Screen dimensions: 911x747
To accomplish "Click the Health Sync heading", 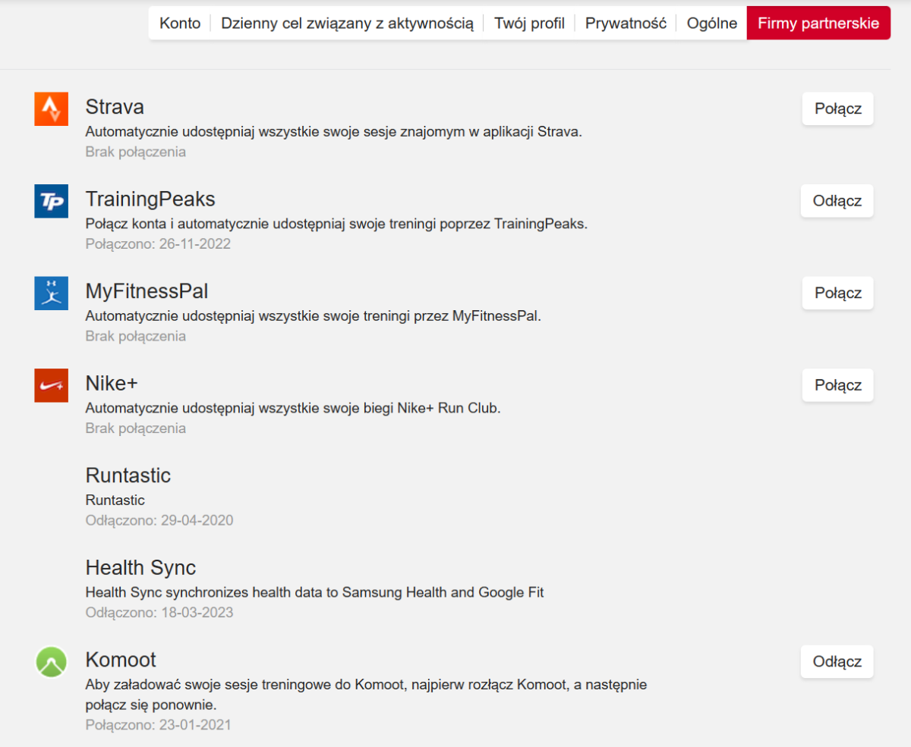I will [140, 567].
